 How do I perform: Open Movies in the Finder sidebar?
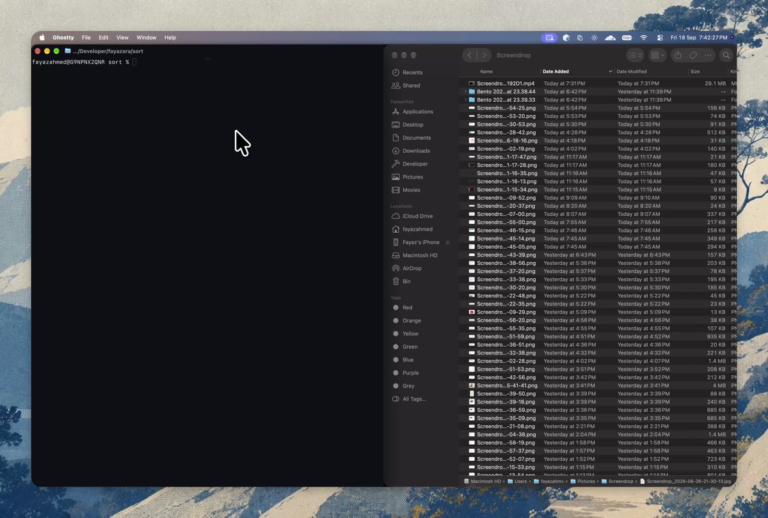[406, 190]
